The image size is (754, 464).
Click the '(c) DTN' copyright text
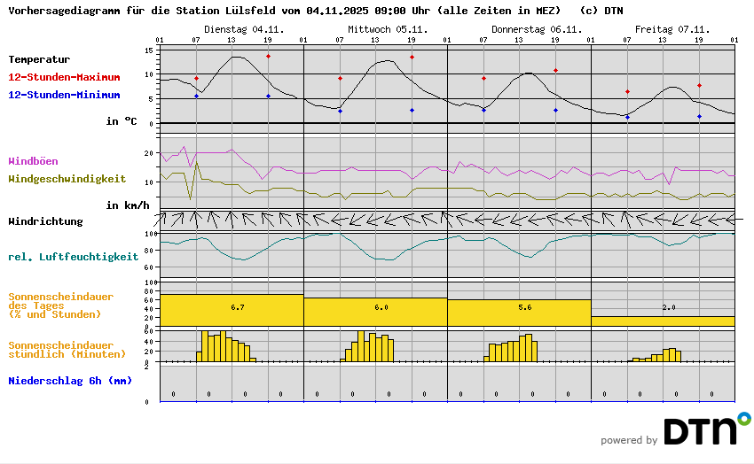pos(601,11)
